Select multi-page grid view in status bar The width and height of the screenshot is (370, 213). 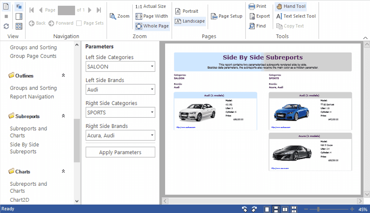point(294,209)
